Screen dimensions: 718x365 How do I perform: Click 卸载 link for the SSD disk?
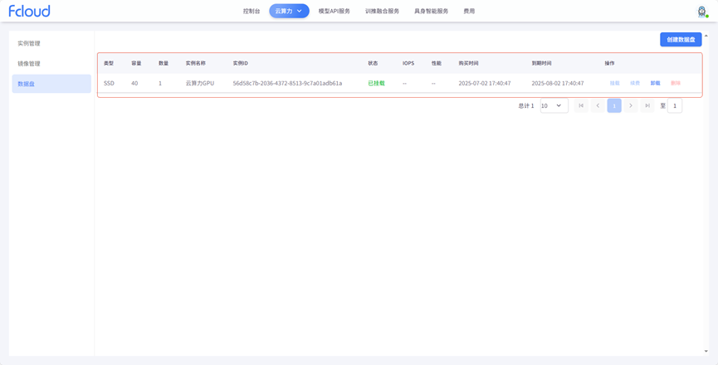(655, 84)
